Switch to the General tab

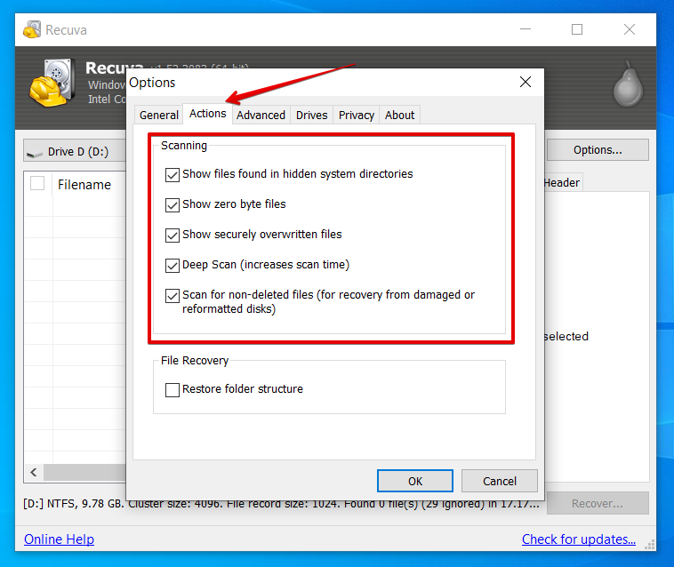pos(158,116)
